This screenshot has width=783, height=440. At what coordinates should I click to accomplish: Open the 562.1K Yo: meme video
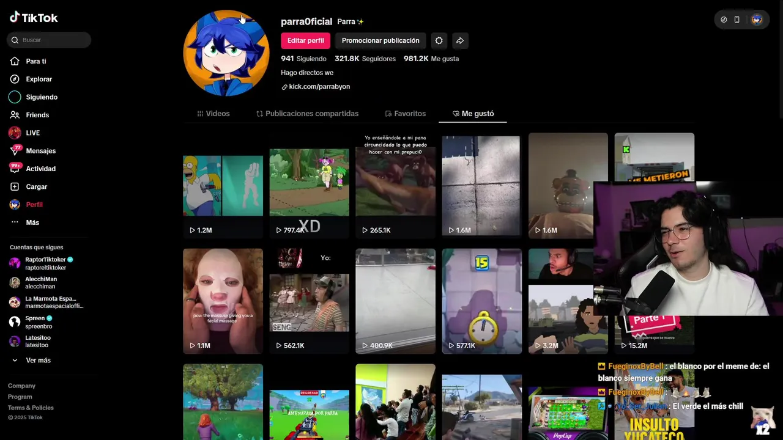pos(309,301)
